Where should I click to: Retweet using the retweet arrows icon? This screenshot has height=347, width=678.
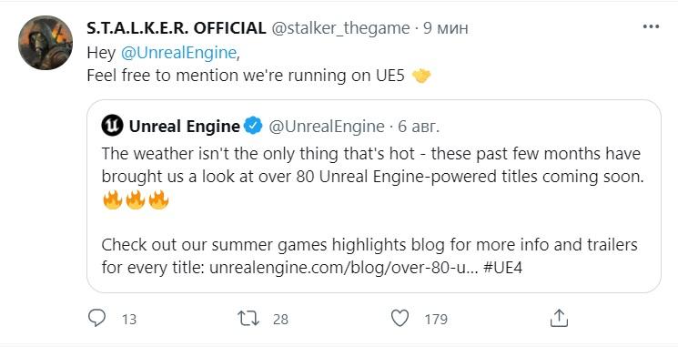(x=248, y=319)
